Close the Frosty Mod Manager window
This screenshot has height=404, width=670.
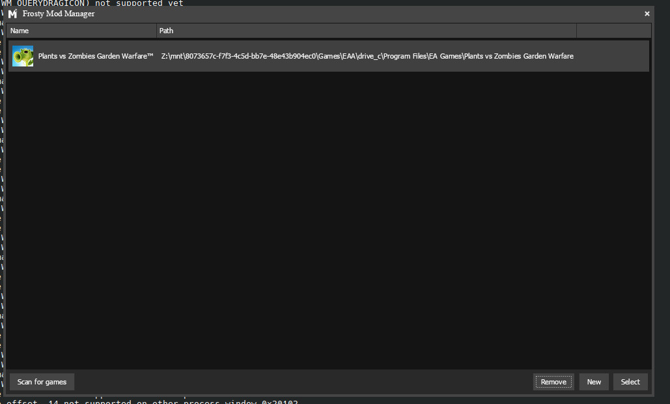[647, 14]
